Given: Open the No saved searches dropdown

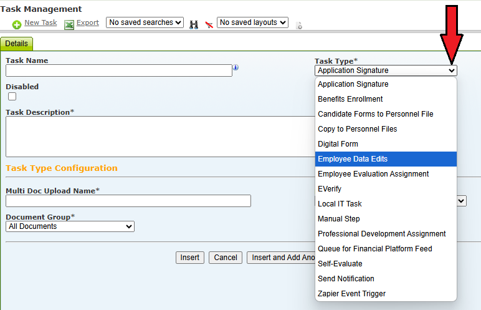Looking at the screenshot, I should coord(145,22).
